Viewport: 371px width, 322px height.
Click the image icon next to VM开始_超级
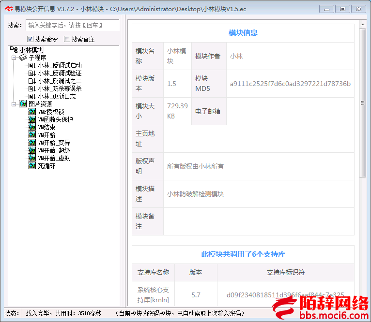point(32,150)
